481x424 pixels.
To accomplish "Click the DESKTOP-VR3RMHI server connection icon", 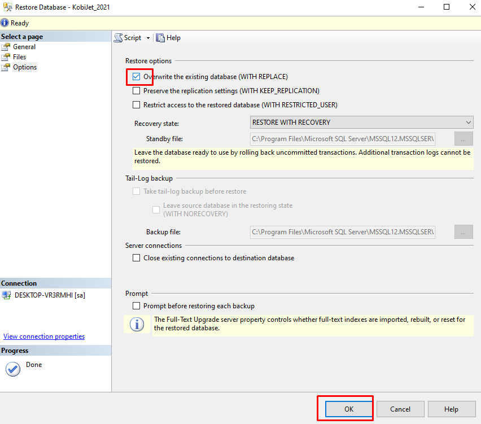I will click(6, 295).
